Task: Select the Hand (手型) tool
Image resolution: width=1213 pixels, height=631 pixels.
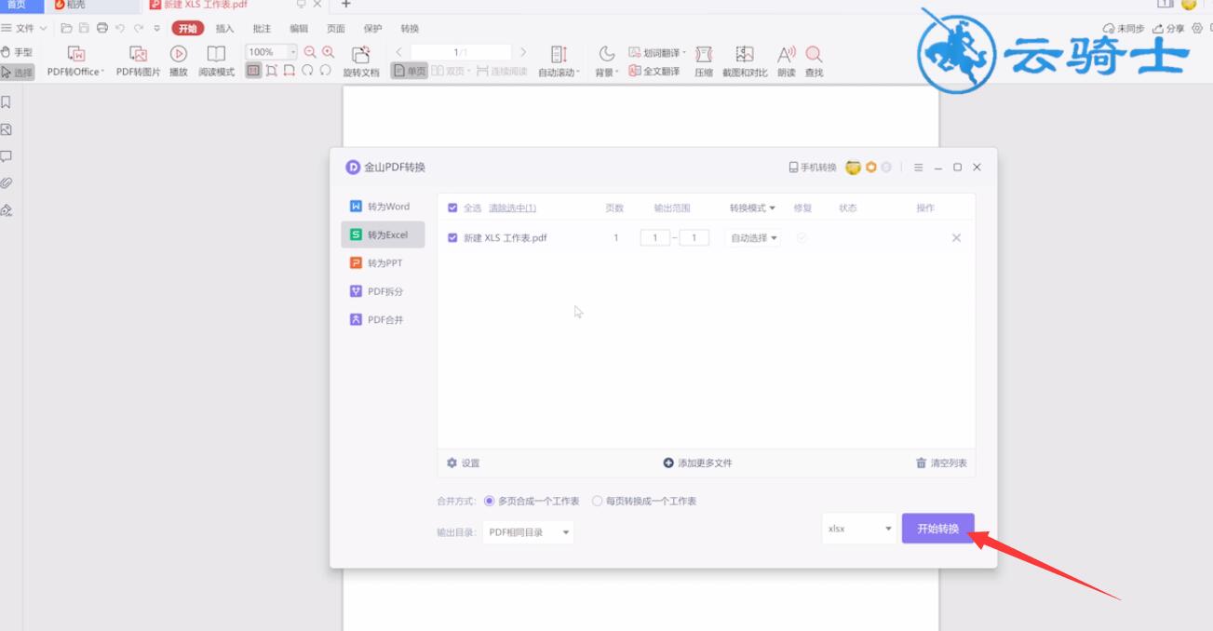Action: tap(17, 52)
